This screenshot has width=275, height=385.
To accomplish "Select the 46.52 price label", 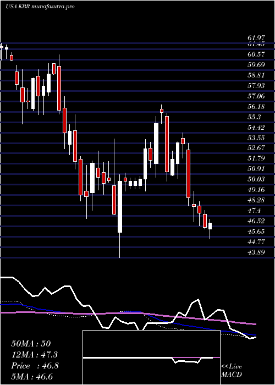I will click(256, 221).
